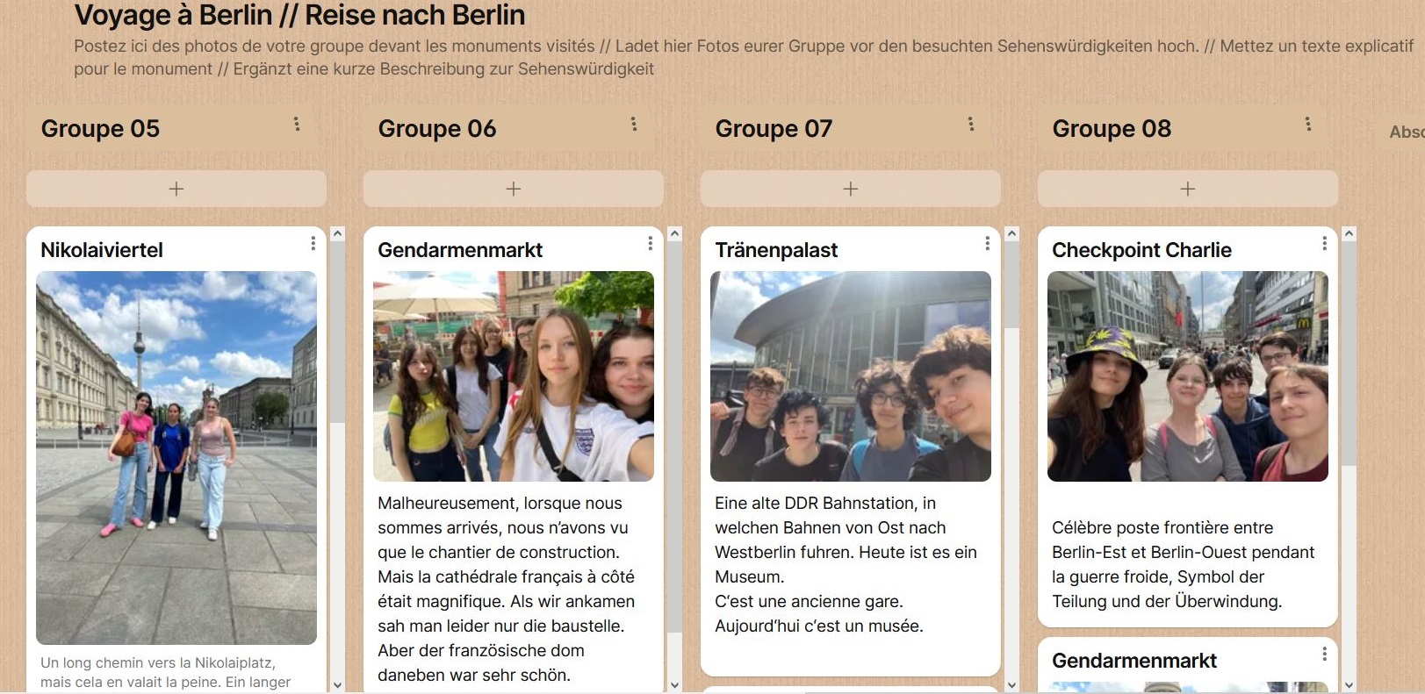The width and height of the screenshot is (1425, 694).
Task: Open the Gendarmenmarkt post menu in Groupe 06
Action: click(650, 243)
